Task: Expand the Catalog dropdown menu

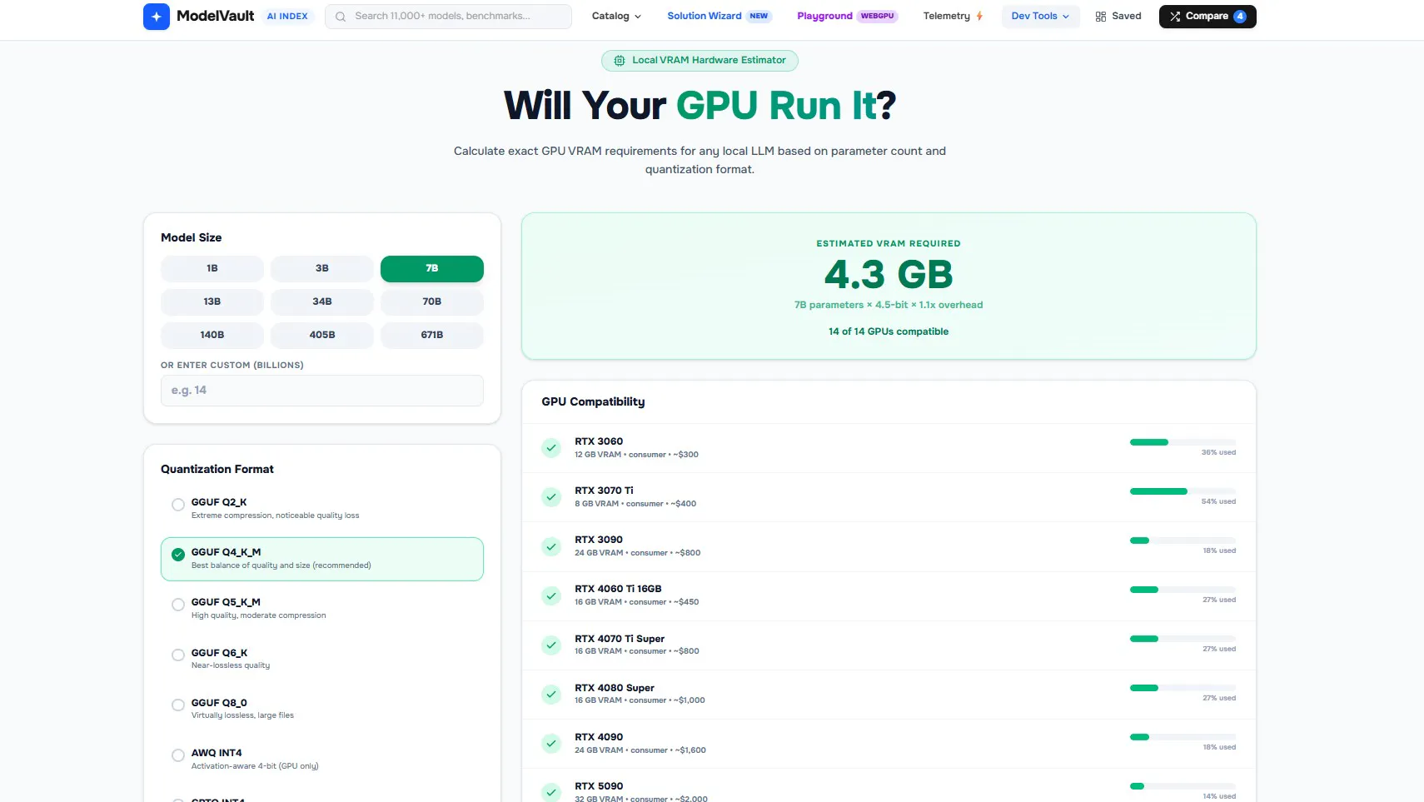Action: [x=616, y=17]
